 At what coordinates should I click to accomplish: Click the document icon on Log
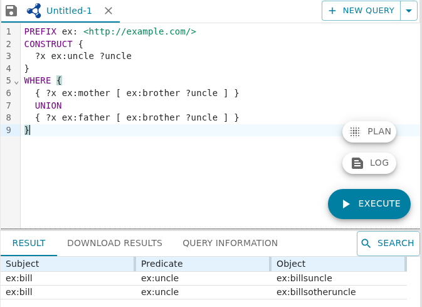click(x=357, y=163)
